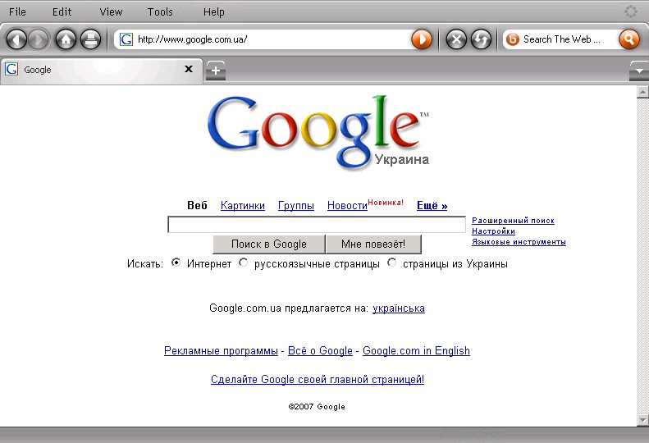Click the loading throbber icon at top right
649x443 pixels.
(x=631, y=11)
